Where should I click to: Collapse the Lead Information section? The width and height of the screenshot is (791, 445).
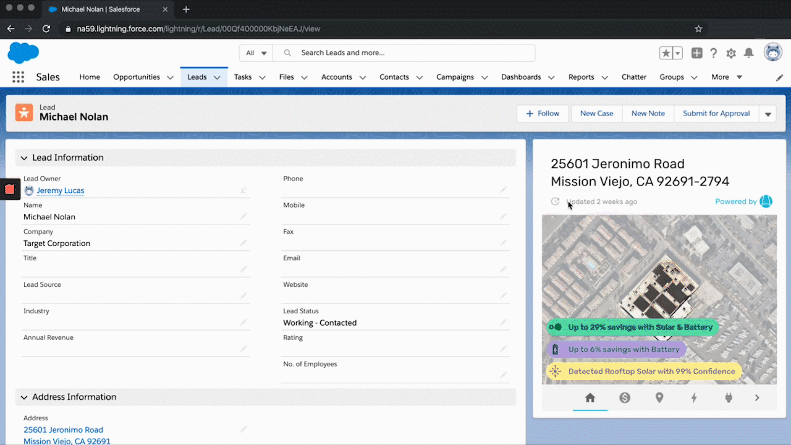click(24, 158)
